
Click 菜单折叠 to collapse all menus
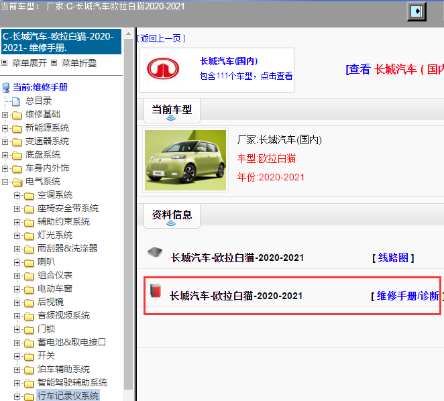[79, 63]
